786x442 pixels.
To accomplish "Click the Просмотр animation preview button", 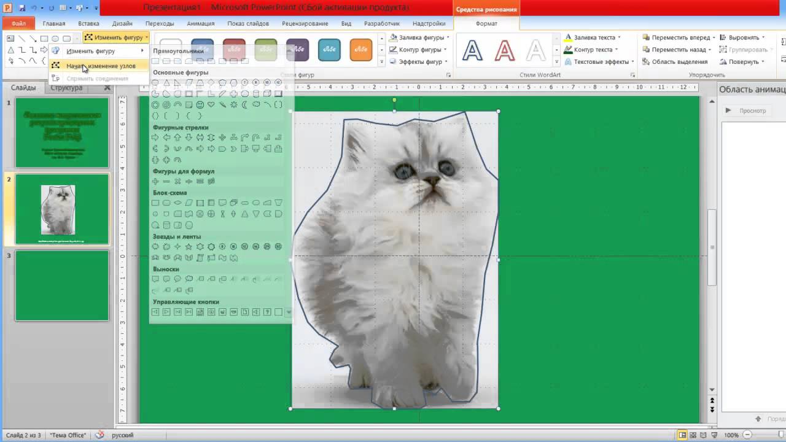I will click(745, 110).
